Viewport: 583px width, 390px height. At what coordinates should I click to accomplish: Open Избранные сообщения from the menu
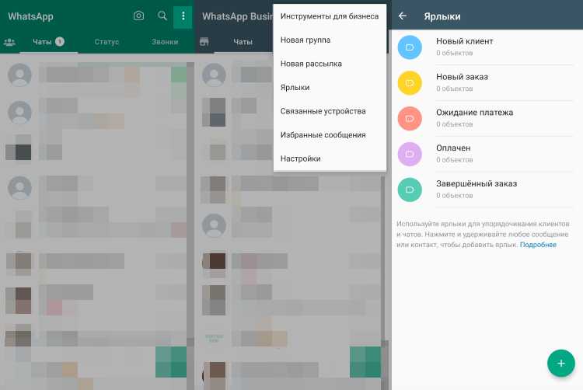(x=330, y=135)
